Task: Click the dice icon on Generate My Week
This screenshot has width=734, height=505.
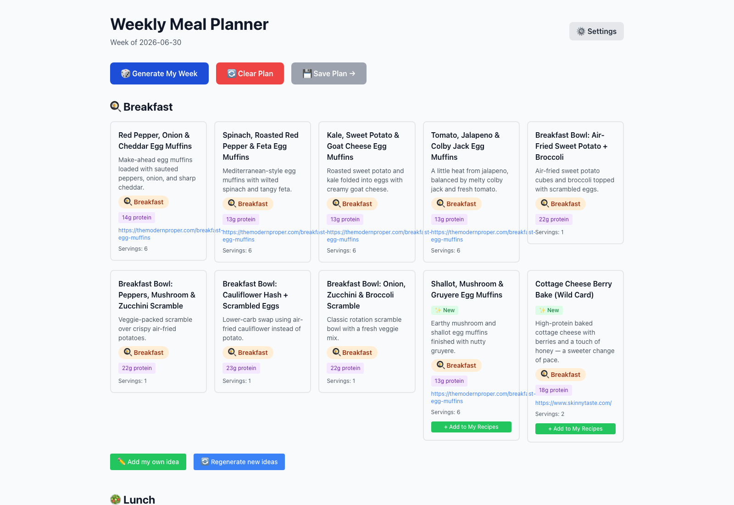Action: 125,73
